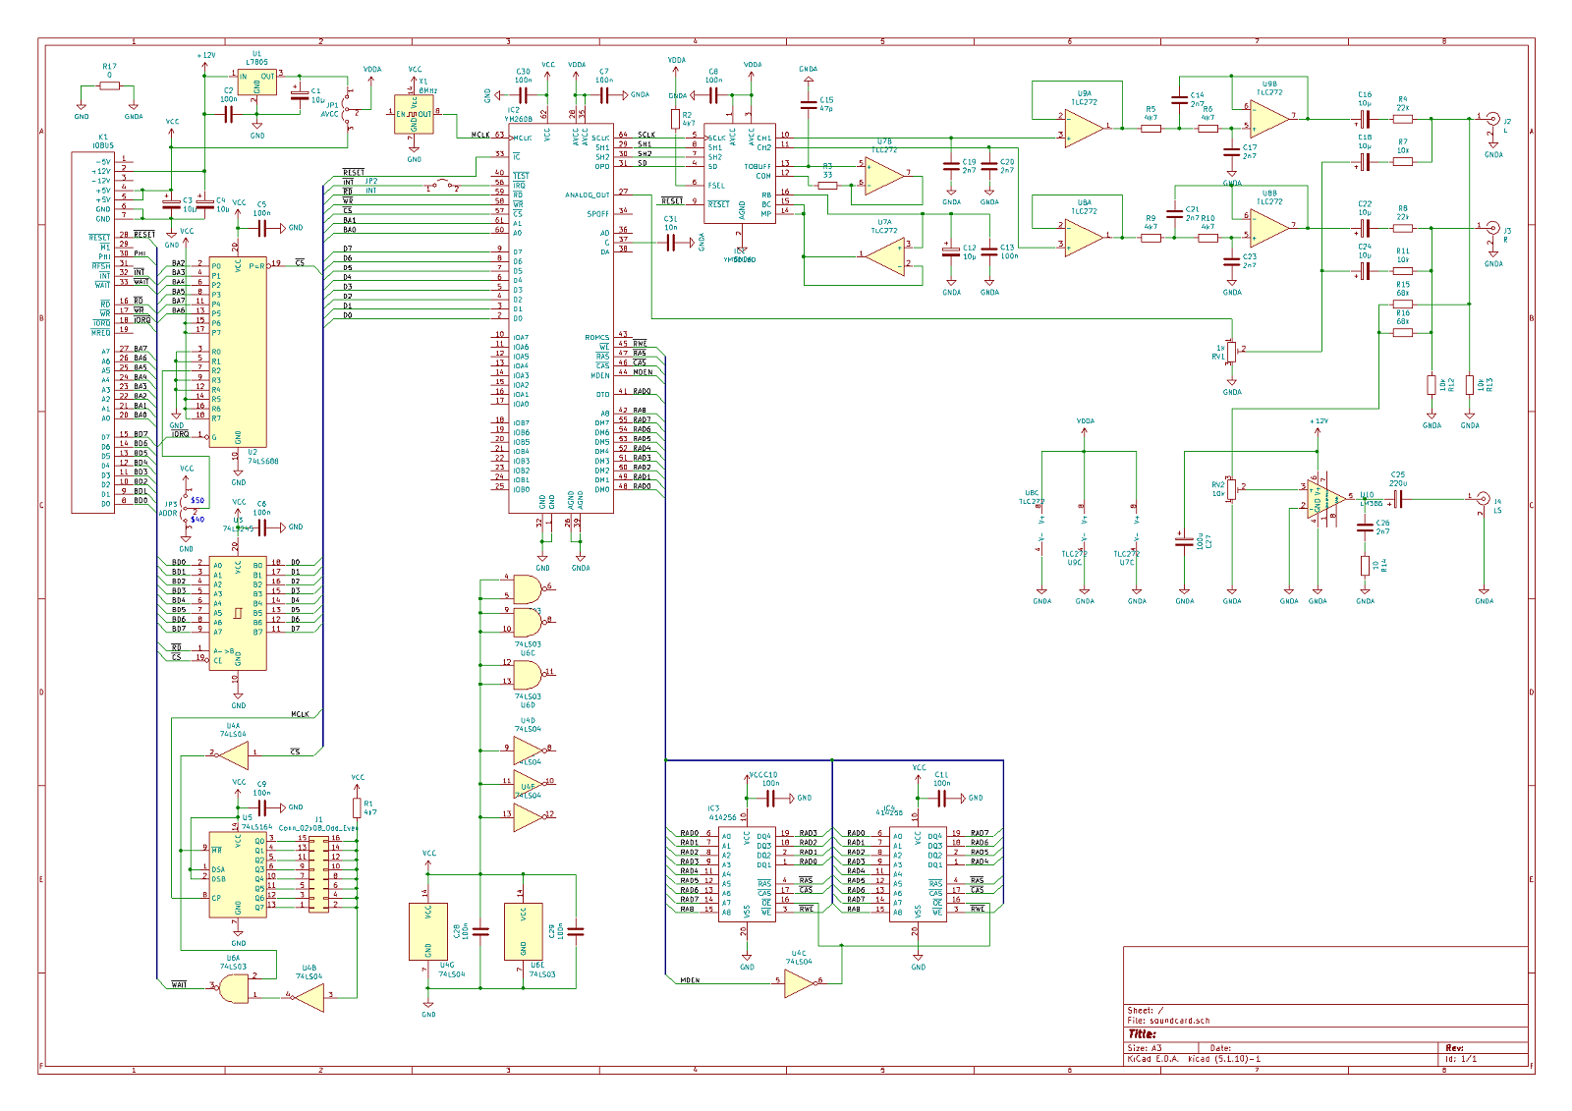The height and width of the screenshot is (1111, 1572).
Task: Select the IC2 YM2608 sound chip body
Action: point(560,317)
